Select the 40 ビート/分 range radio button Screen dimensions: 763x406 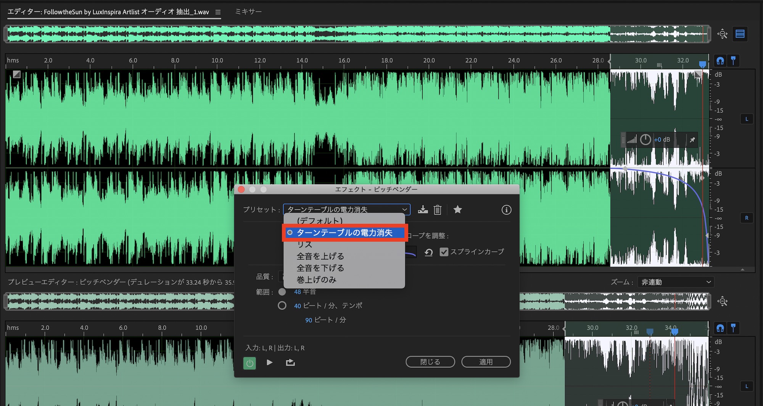[282, 306]
